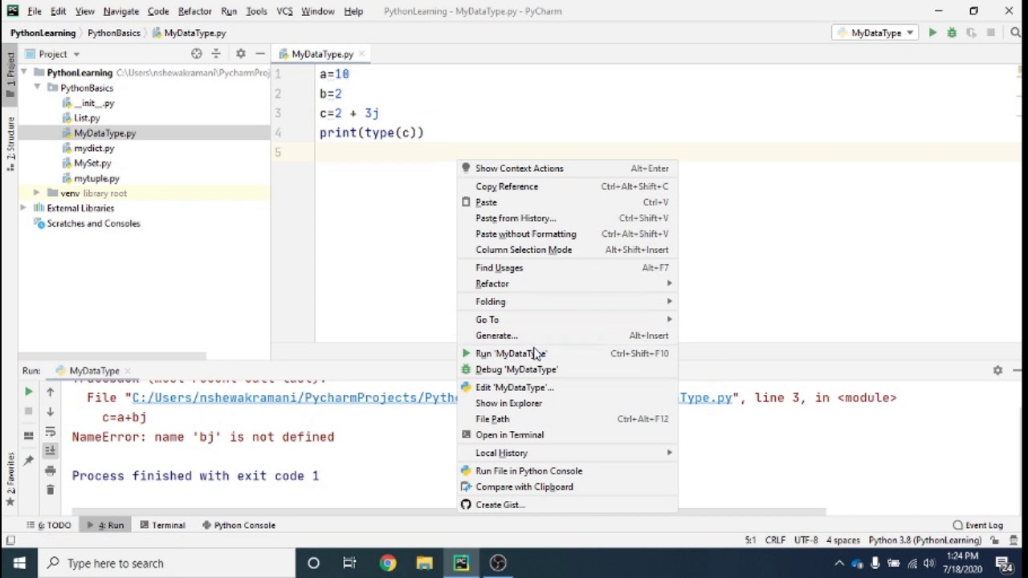Toggle the Structure tool window side tab
Viewport: 1028px width, 578px height.
click(10, 144)
